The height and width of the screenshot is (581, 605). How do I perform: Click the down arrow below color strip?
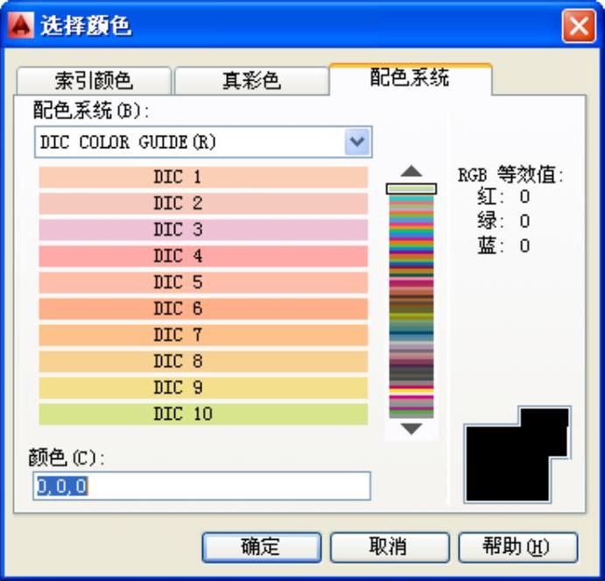click(412, 429)
